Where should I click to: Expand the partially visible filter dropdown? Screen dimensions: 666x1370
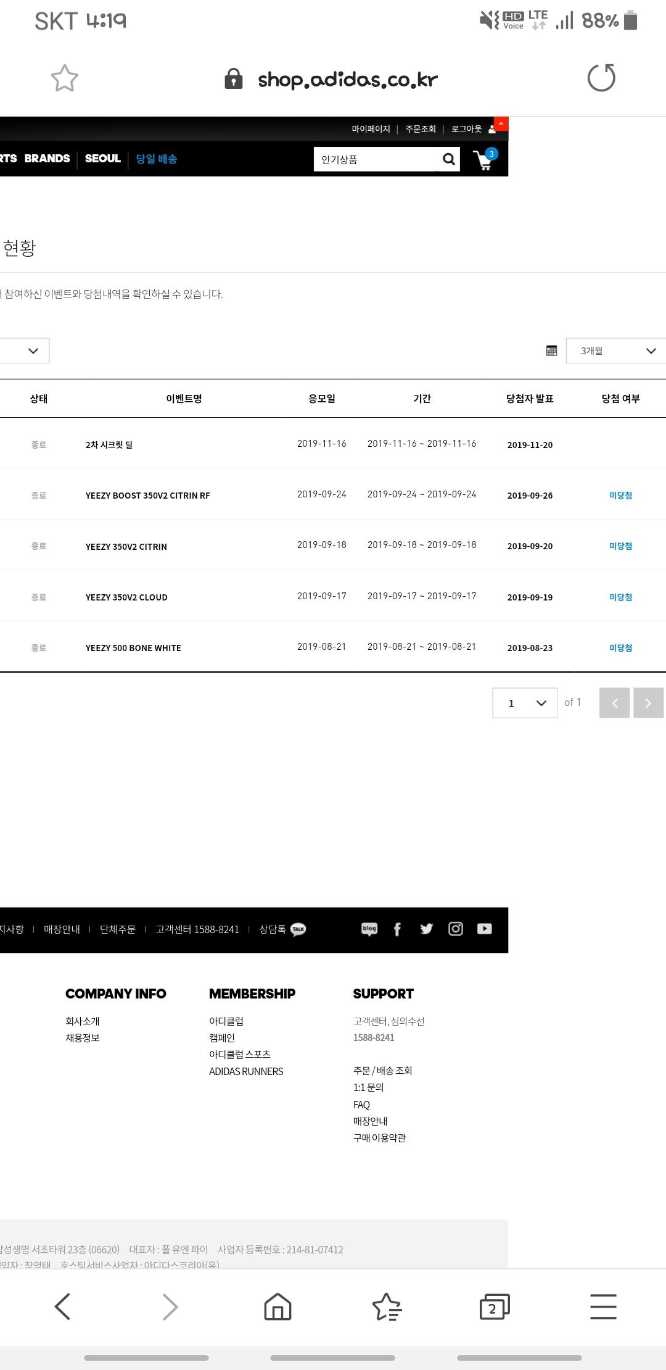(x=25, y=351)
